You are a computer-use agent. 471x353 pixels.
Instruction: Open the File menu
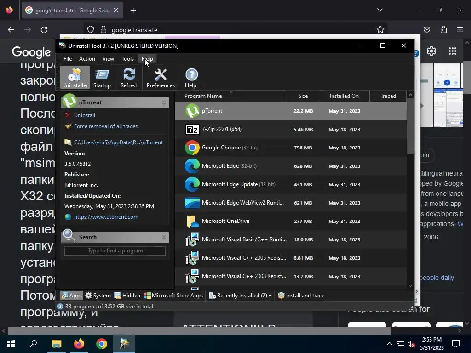[x=68, y=59]
